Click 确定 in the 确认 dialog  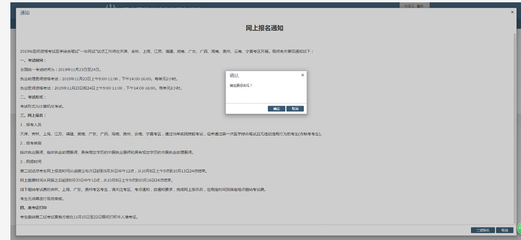pyautogui.click(x=277, y=108)
